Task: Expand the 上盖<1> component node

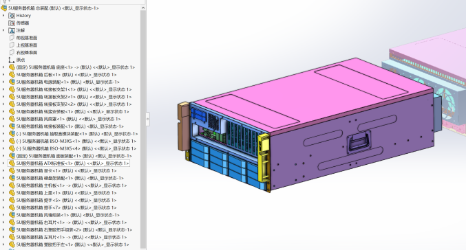Action: pos(3,193)
